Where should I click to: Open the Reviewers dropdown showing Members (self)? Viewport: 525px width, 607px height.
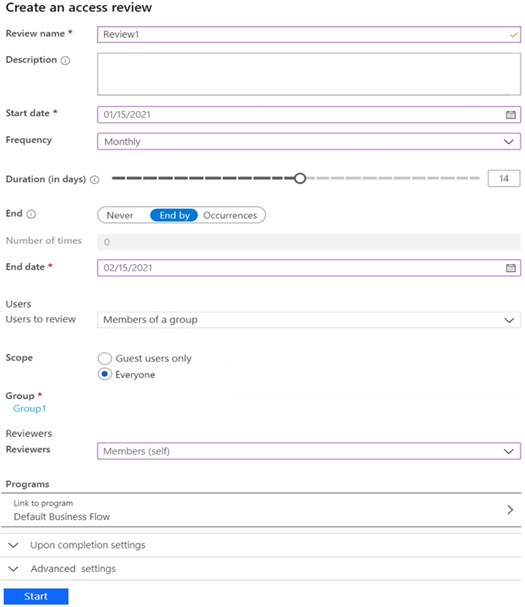coord(308,451)
